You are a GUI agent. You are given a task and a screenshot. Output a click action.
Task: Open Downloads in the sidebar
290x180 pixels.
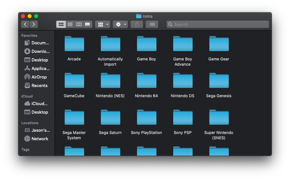pyautogui.click(x=36, y=51)
